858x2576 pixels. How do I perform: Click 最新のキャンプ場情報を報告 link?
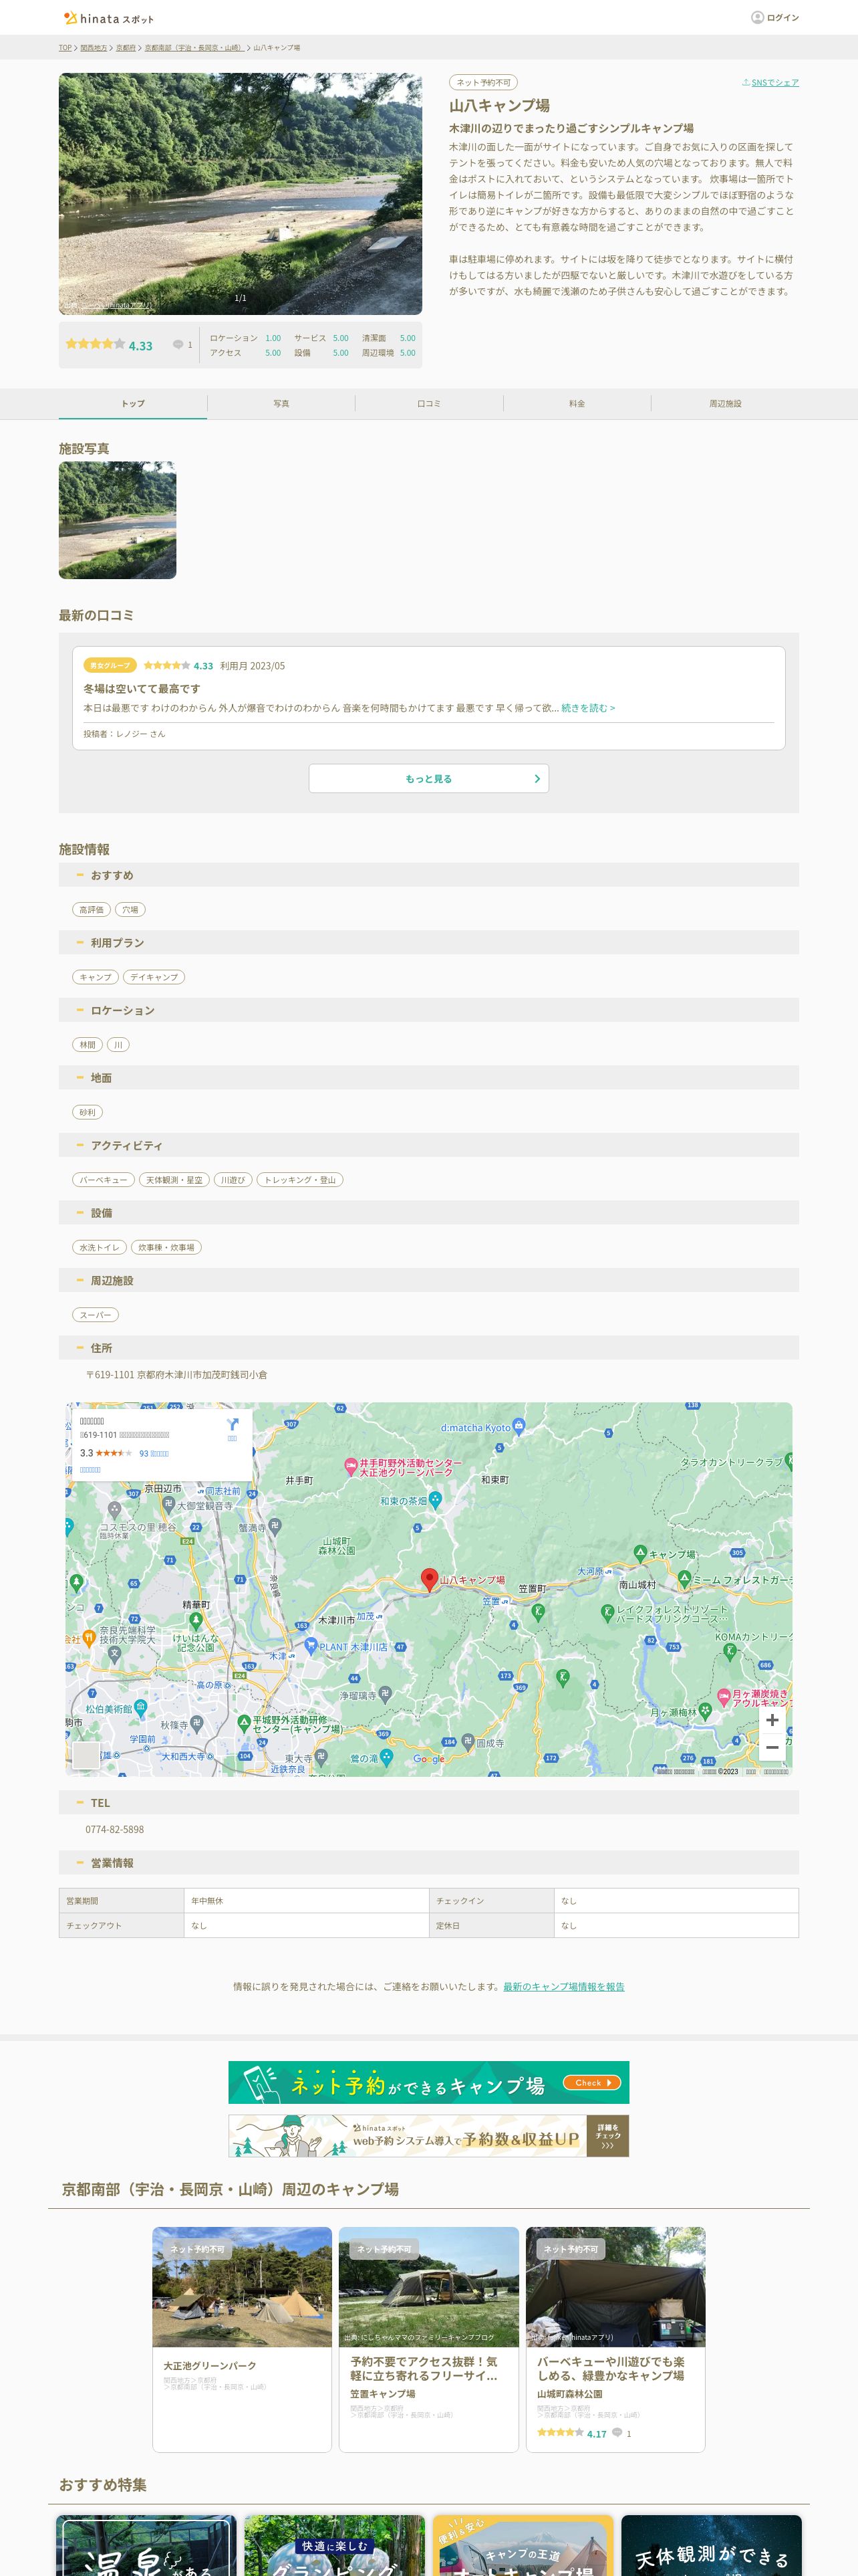pos(563,1986)
